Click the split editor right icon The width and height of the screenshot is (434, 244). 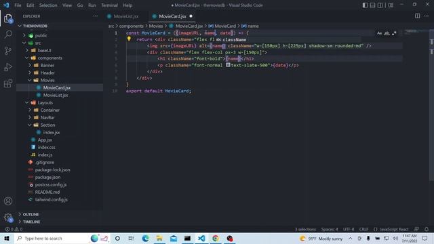point(418,16)
